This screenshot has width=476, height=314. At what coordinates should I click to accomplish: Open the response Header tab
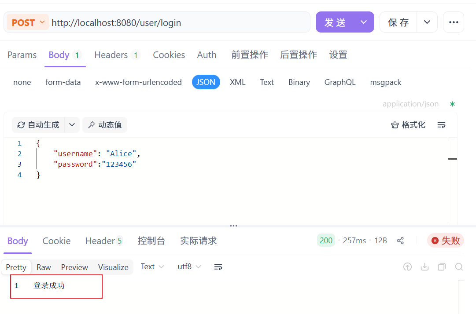(104, 241)
